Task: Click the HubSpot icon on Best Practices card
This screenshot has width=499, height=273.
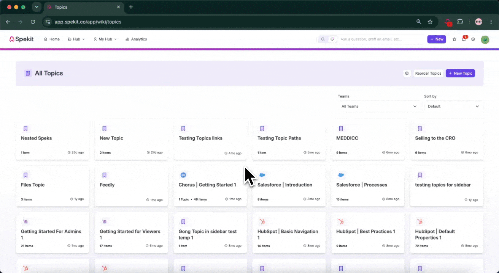Action: (341, 222)
